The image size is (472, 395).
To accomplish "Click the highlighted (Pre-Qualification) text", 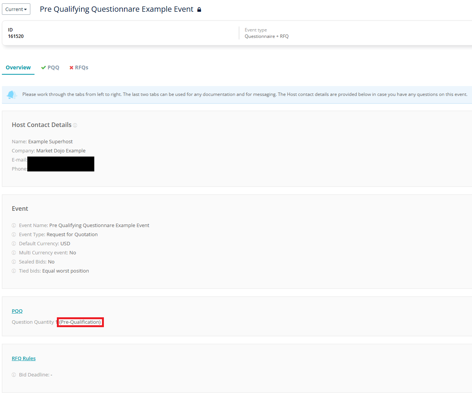I will [80, 322].
